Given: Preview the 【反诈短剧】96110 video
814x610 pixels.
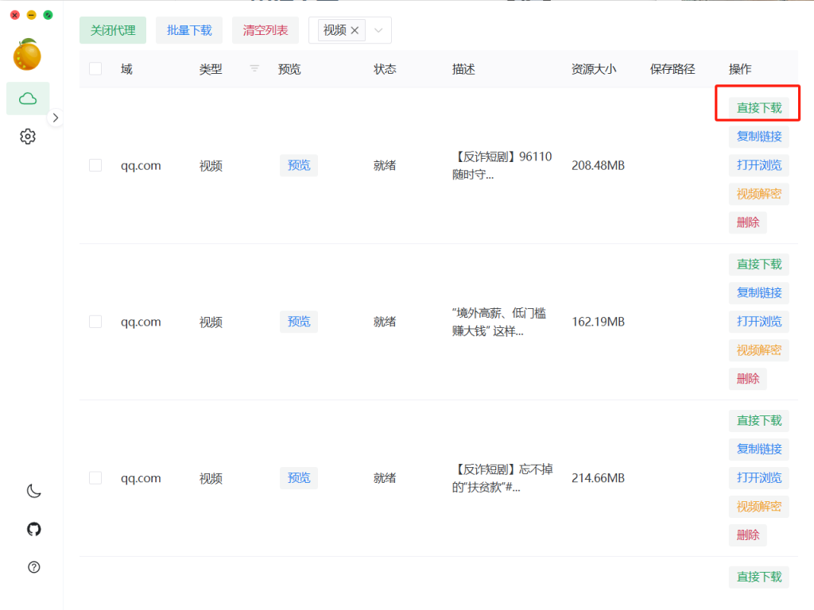Looking at the screenshot, I should tap(298, 165).
